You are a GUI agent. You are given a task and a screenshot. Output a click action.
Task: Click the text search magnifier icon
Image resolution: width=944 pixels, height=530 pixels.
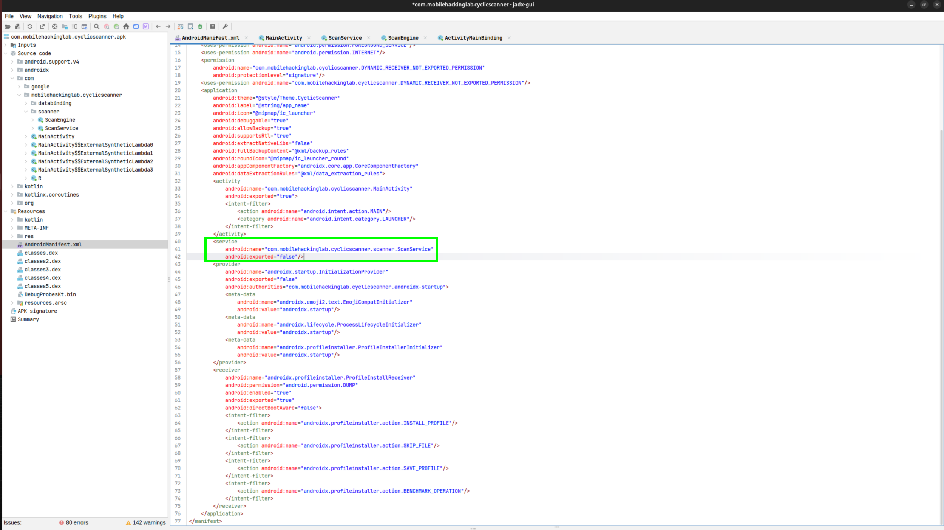pos(97,26)
